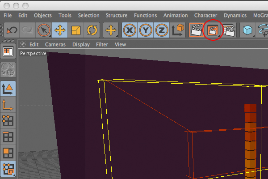
Task: Toggle Y axis lock
Action: [x=146, y=30]
